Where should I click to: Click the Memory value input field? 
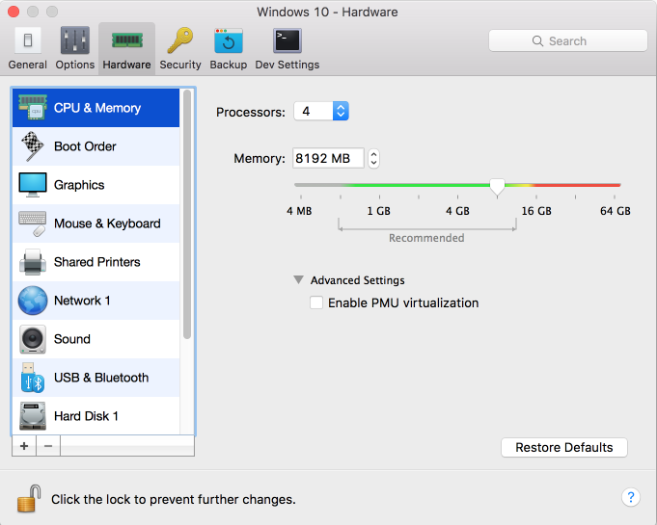click(x=326, y=159)
